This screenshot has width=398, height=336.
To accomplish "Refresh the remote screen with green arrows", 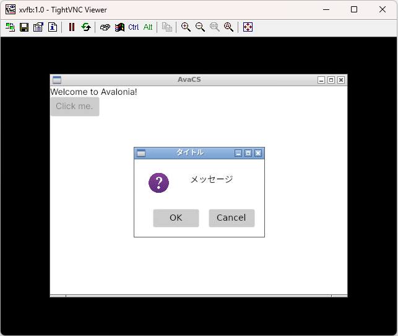I will pos(86,27).
